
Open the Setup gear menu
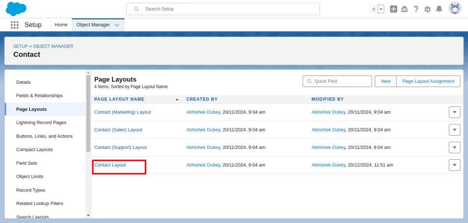point(427,9)
